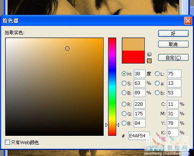Screen dimensions: 194x156
Task: Select the RGB B blue radio button
Action: (124, 123)
